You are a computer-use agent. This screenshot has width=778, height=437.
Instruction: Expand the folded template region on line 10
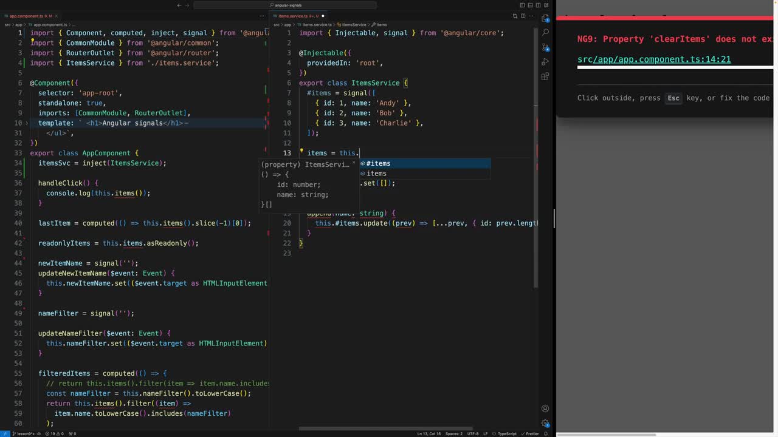[x=26, y=123]
